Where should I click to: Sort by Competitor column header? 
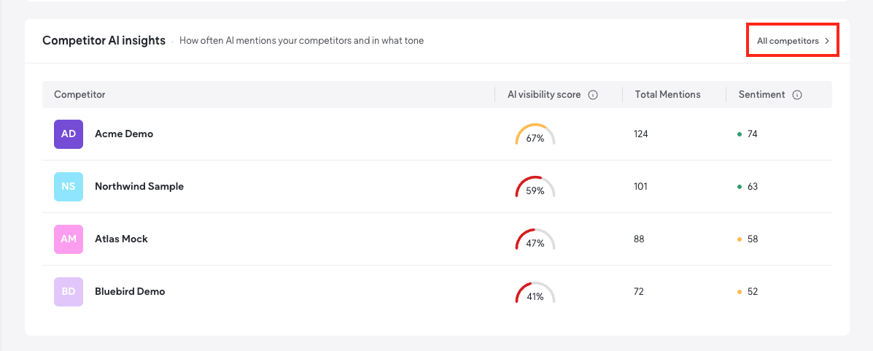tap(79, 95)
